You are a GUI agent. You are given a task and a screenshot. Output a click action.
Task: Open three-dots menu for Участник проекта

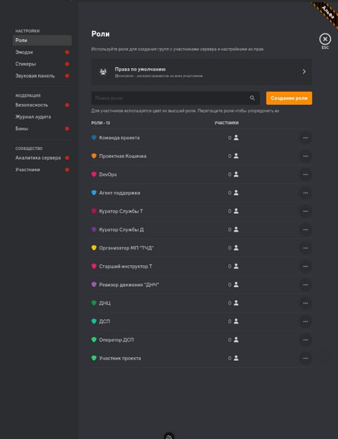pyautogui.click(x=305, y=358)
